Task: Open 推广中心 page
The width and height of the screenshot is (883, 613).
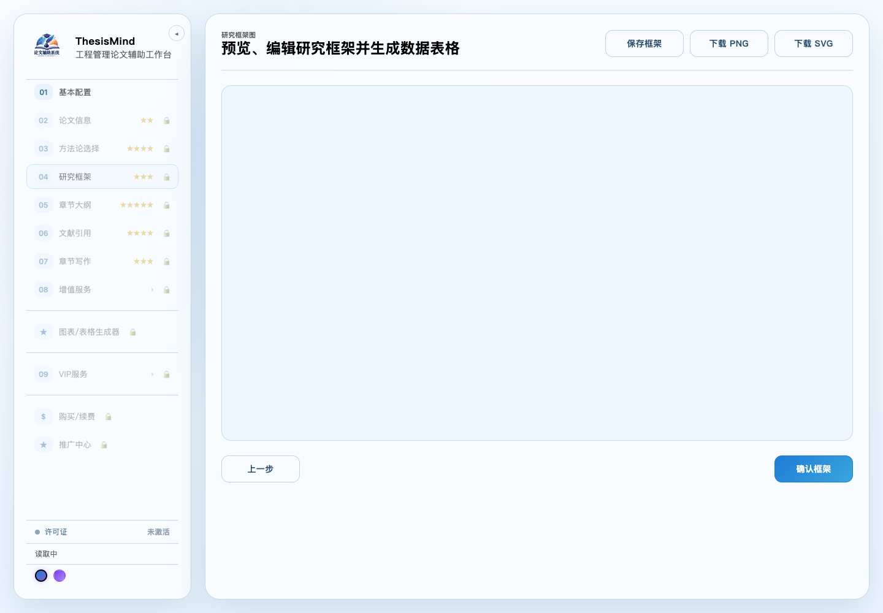Action: (x=102, y=445)
